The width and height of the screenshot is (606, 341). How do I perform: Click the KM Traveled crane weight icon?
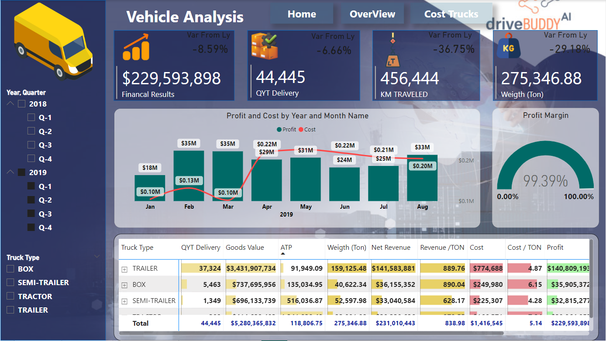point(392,50)
